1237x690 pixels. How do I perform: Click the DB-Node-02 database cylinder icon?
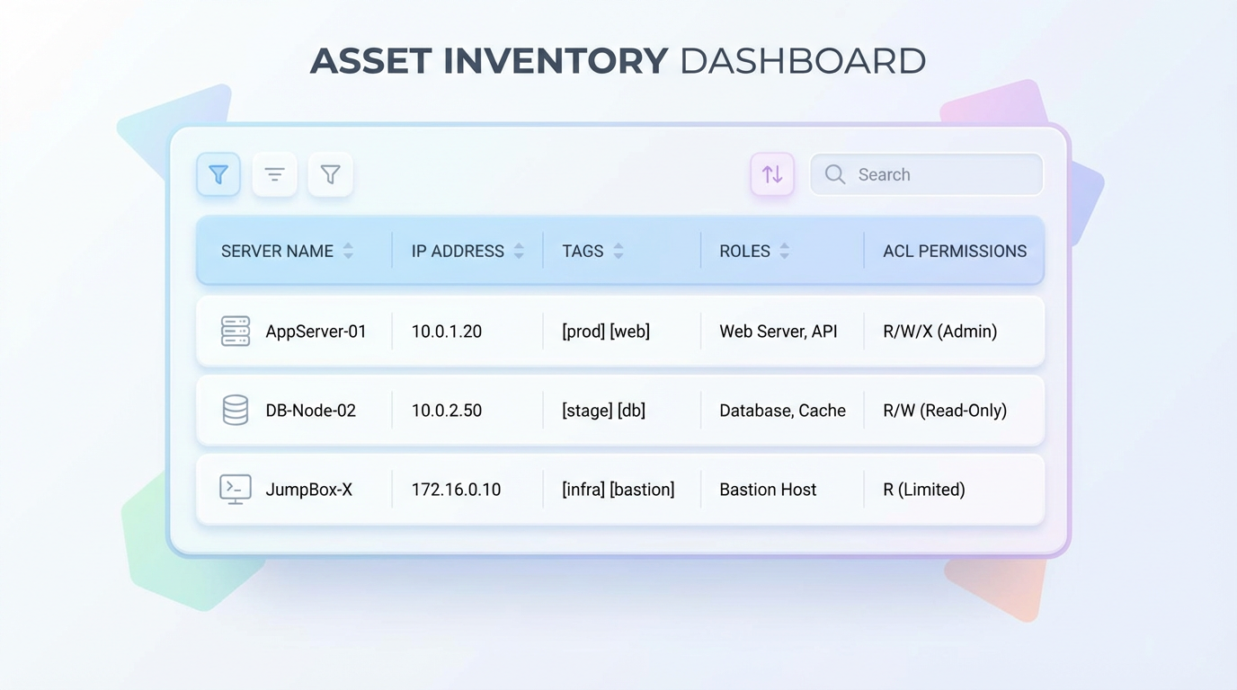[236, 411]
